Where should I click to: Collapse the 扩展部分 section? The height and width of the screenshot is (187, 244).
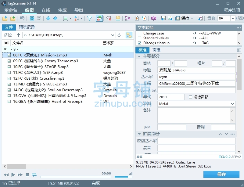[139, 134]
